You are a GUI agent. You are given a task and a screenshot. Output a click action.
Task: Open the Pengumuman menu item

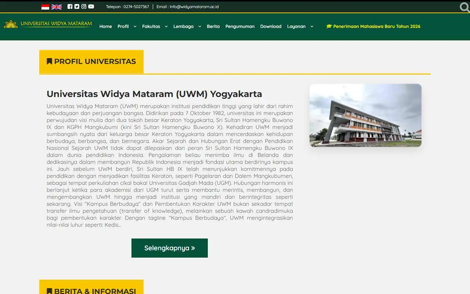[x=240, y=26]
